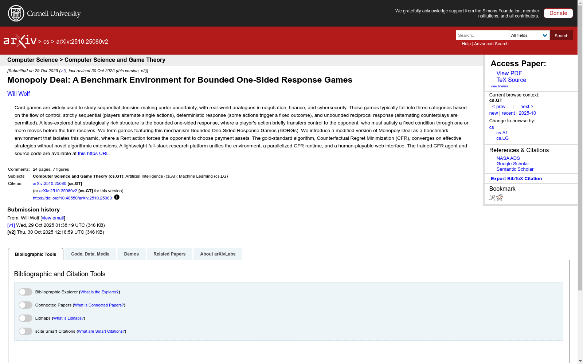Click 'What are Smart Citations?' link
Screen dimensions: 583x364
[101, 332]
